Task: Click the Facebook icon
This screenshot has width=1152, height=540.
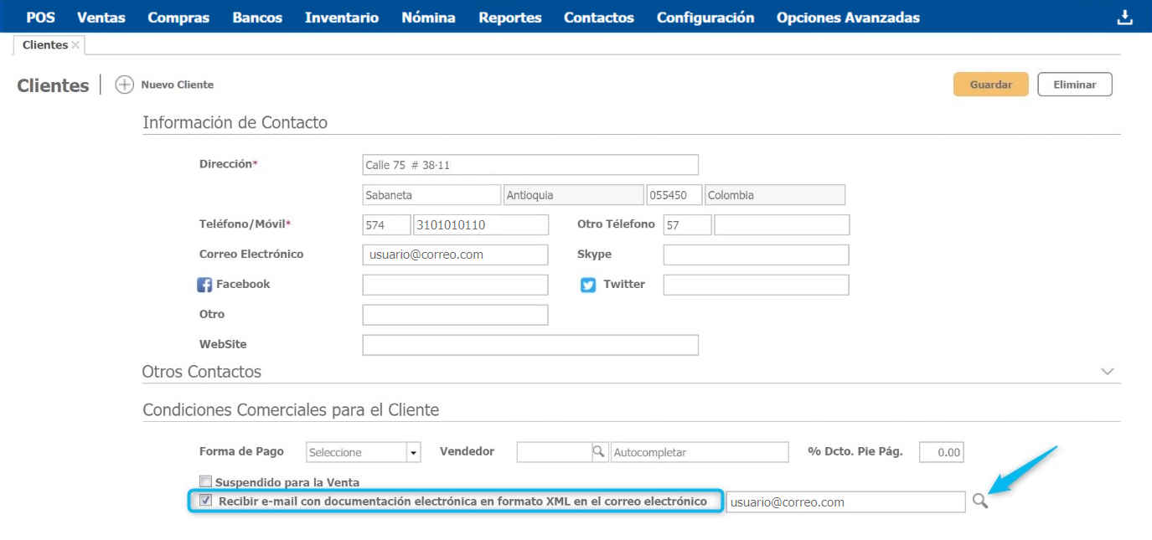Action: click(x=204, y=285)
